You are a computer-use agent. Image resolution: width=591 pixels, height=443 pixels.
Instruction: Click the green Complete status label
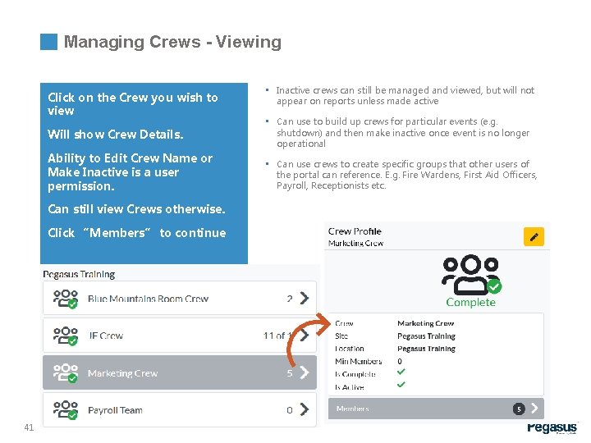tap(470, 303)
